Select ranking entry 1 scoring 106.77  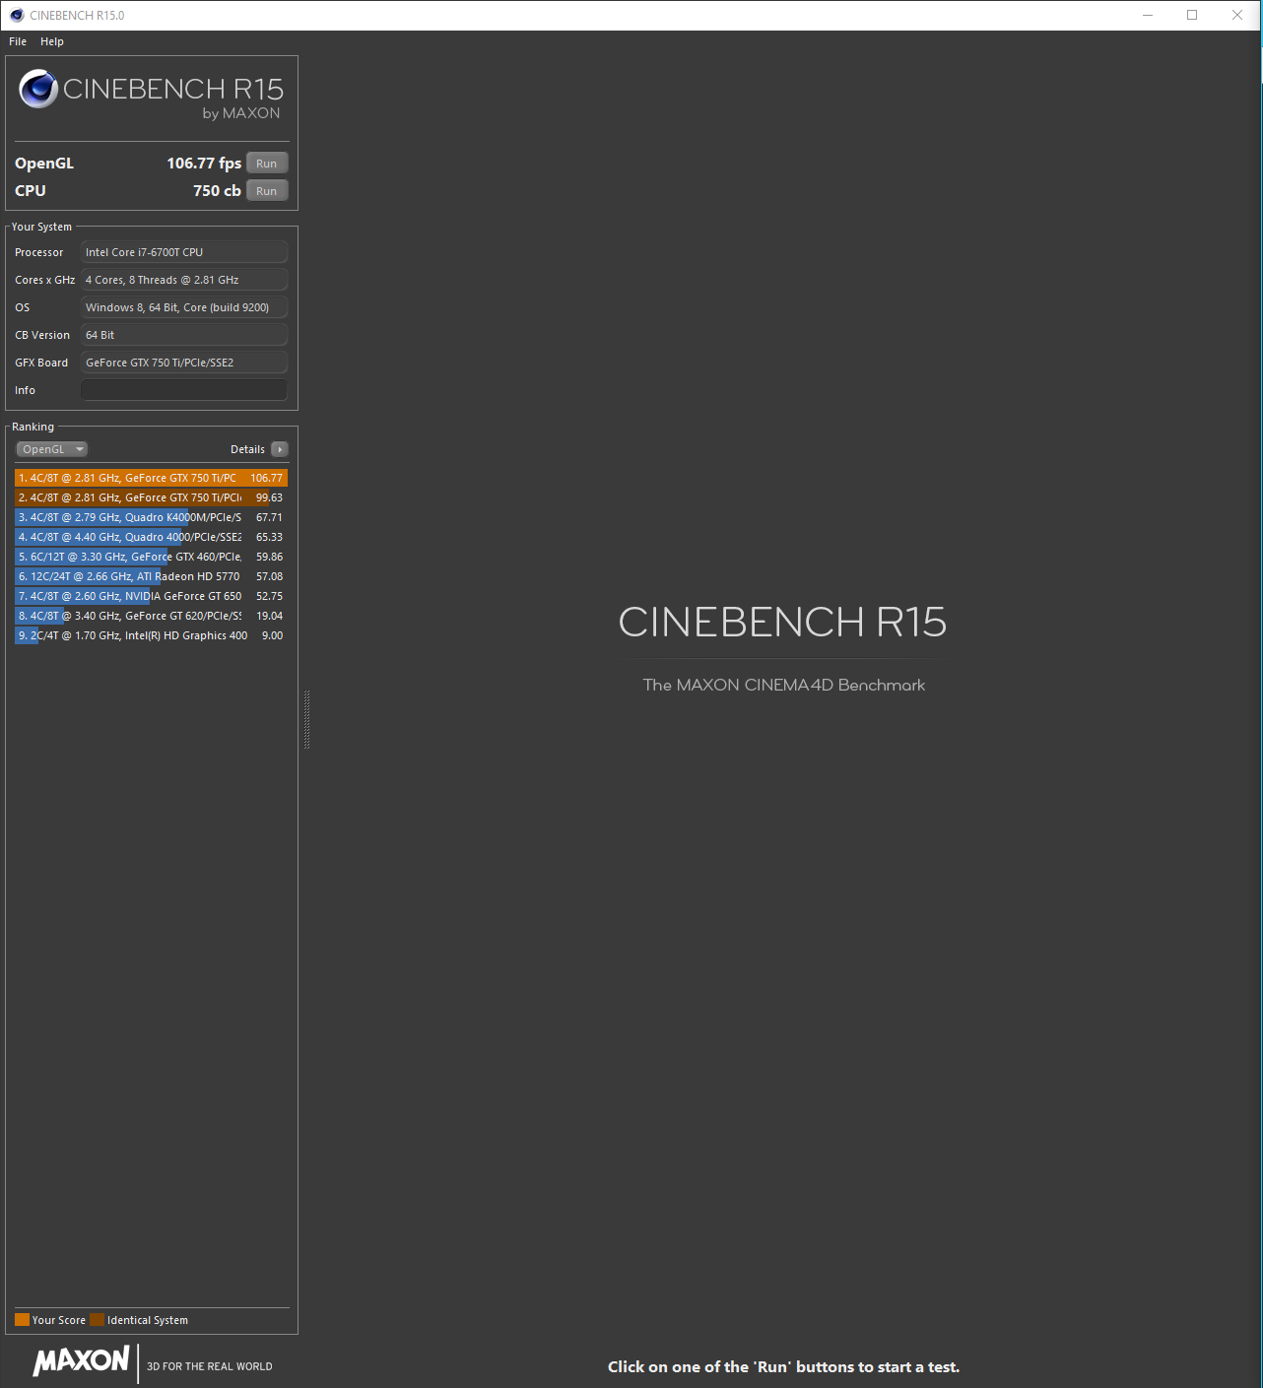tap(151, 478)
